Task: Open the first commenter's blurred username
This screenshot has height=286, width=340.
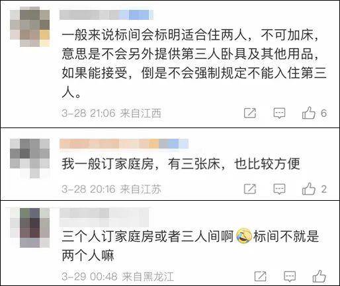Action: (x=106, y=15)
